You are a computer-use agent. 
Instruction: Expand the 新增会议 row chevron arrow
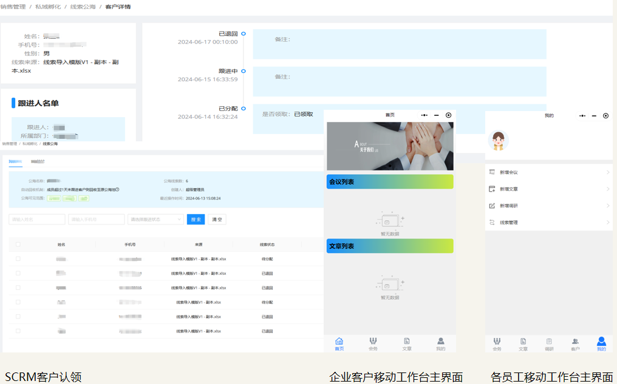608,173
